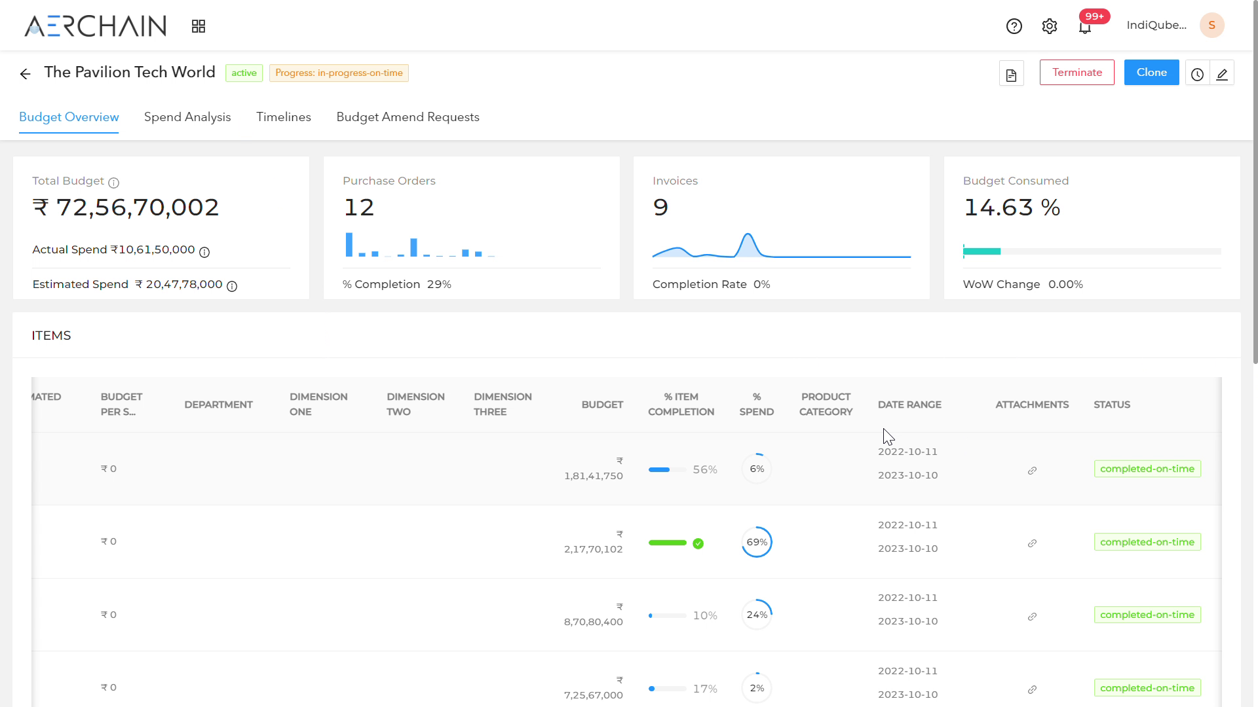Open the Timelines tab

[283, 117]
